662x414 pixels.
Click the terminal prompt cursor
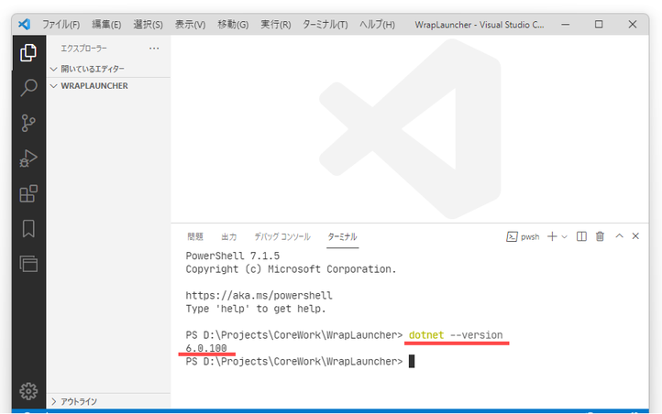click(x=412, y=361)
